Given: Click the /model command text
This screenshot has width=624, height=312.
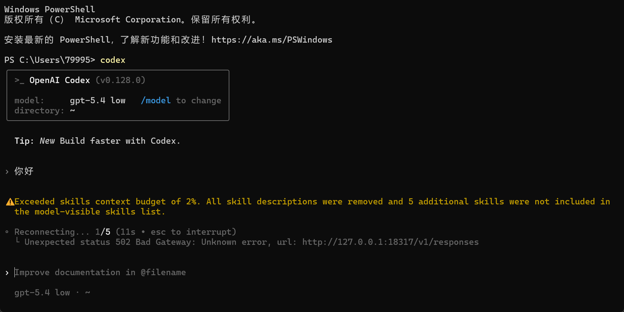Looking at the screenshot, I should point(156,100).
